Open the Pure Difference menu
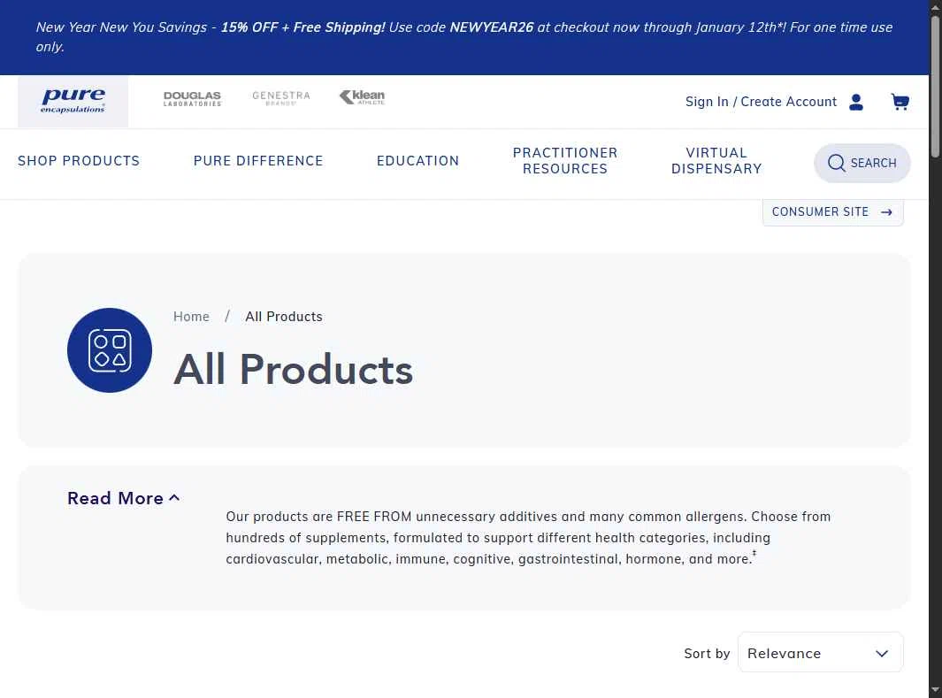This screenshot has height=698, width=942. (x=258, y=161)
